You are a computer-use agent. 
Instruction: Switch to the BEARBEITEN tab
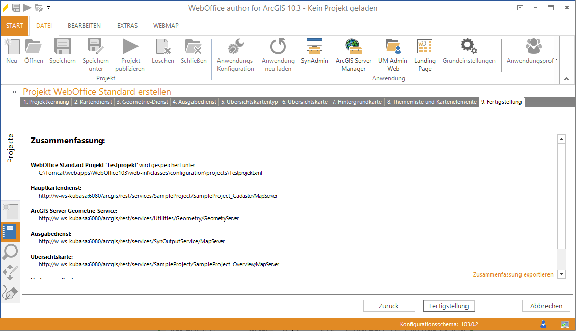click(84, 25)
